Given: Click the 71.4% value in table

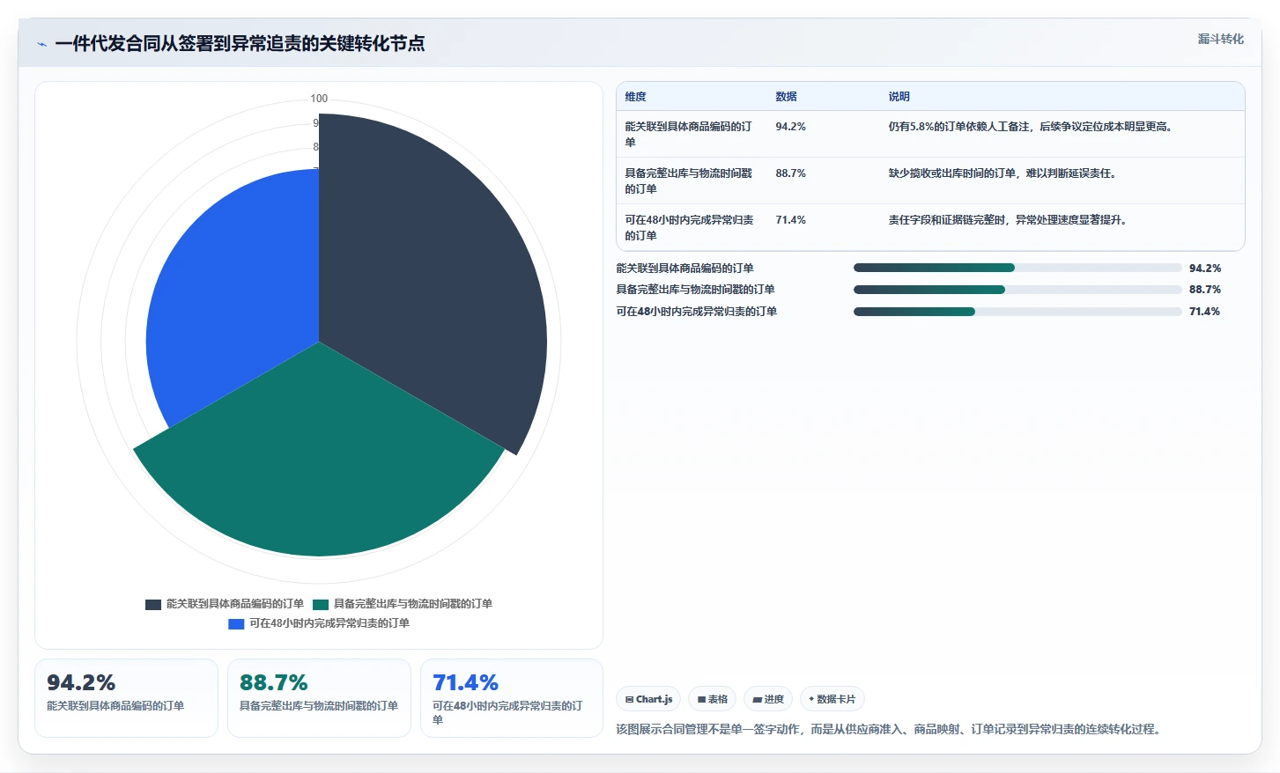Looking at the screenshot, I should pos(790,220).
